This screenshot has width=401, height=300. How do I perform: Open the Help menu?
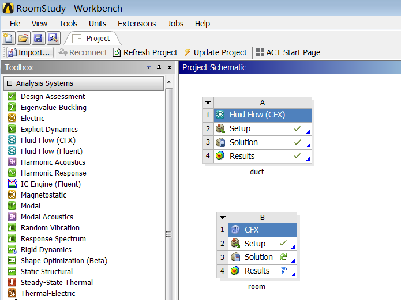203,24
